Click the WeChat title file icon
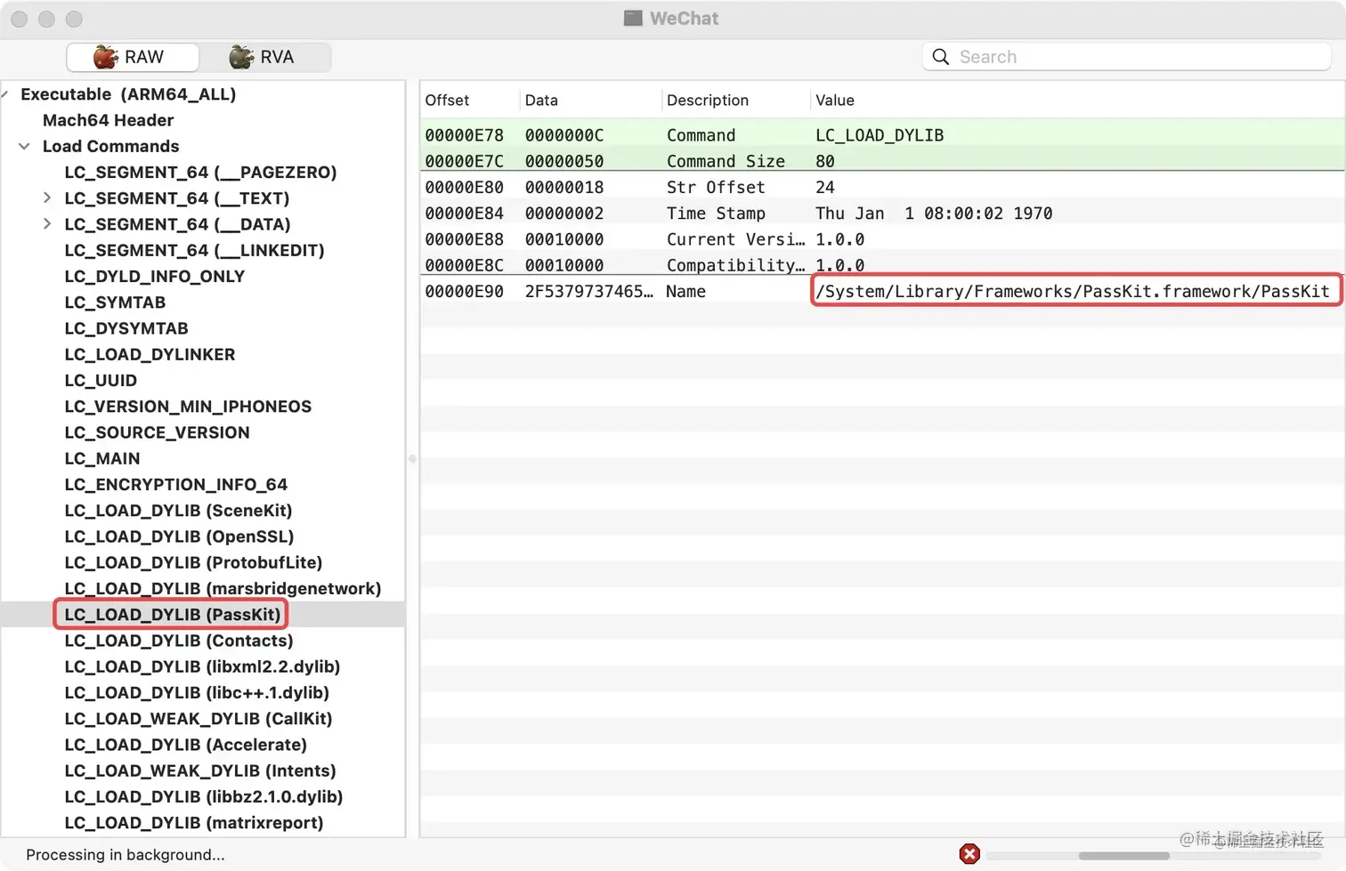The width and height of the screenshot is (1346, 871). (x=633, y=18)
